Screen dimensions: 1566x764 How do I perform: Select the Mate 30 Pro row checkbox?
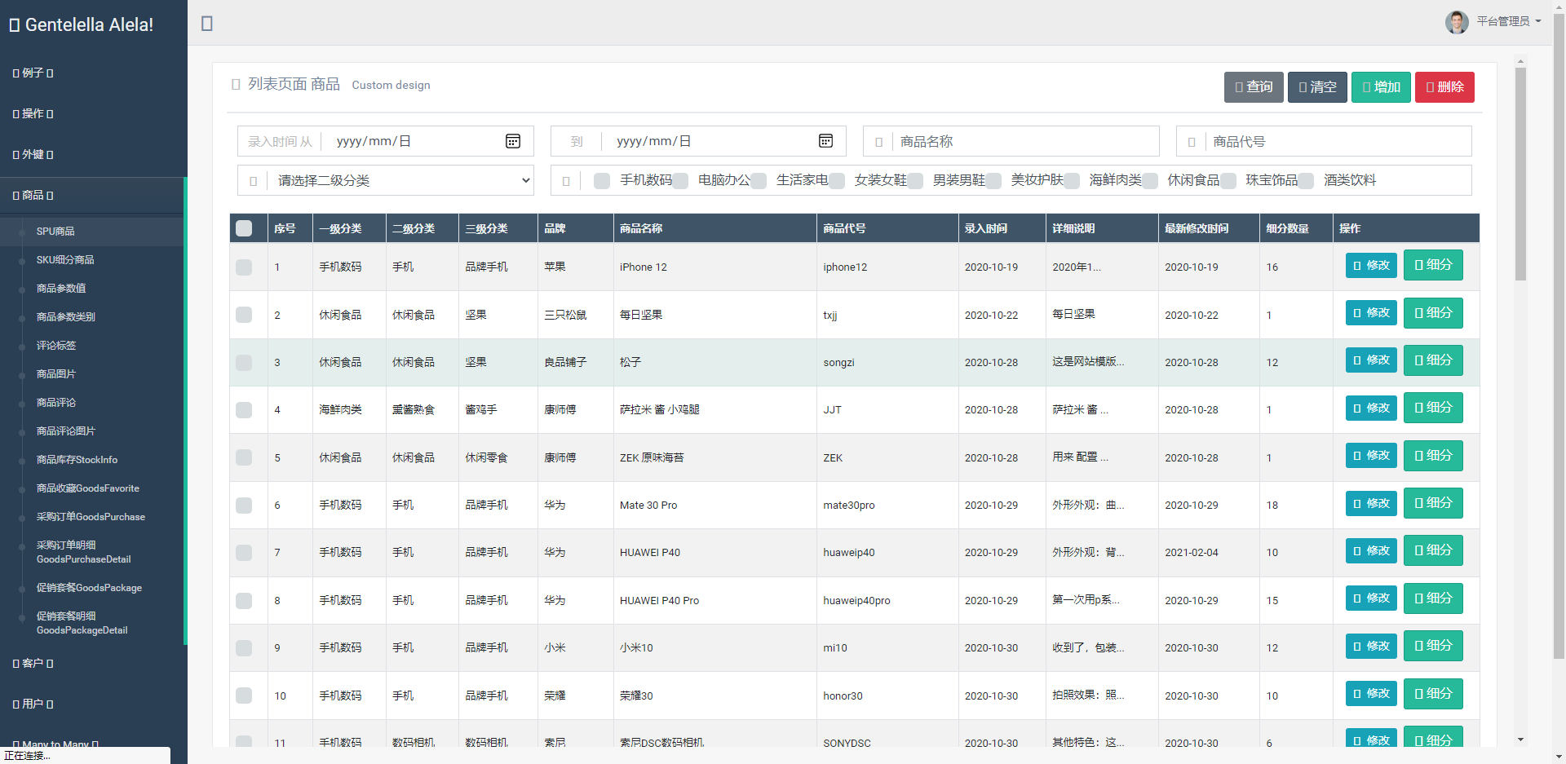(244, 505)
